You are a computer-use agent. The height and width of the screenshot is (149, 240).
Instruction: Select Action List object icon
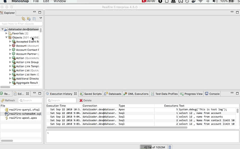click(x=14, y=70)
